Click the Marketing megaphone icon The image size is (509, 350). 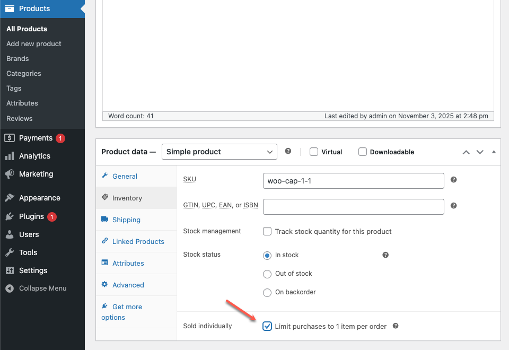[x=10, y=174]
